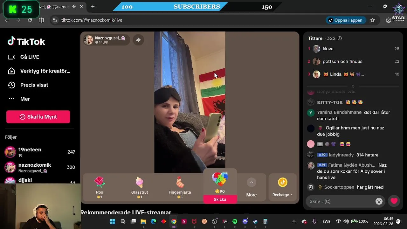
Task: Expand More gifts panel
Action: (252, 187)
